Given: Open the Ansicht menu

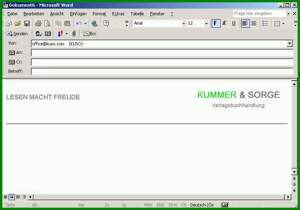Looking at the screenshot, I should (x=57, y=14).
